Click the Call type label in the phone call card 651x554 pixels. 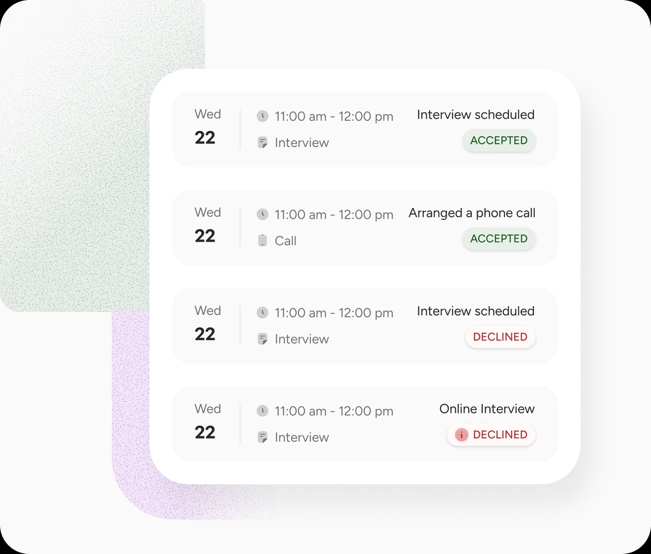point(285,241)
